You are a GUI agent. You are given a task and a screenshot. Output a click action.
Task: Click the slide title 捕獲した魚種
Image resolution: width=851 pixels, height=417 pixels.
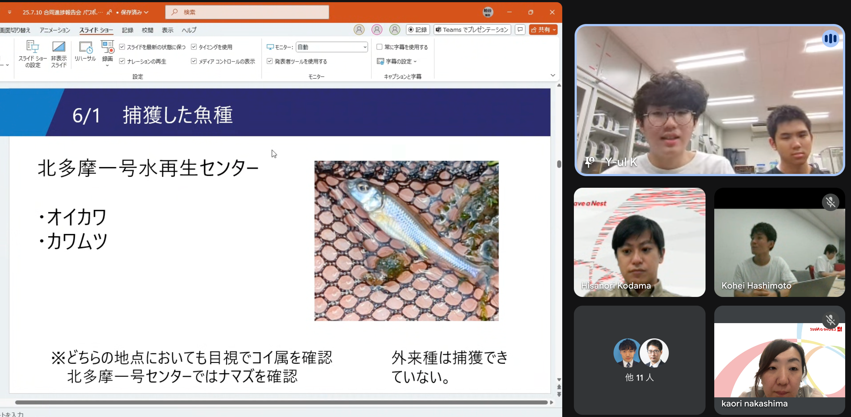177,115
